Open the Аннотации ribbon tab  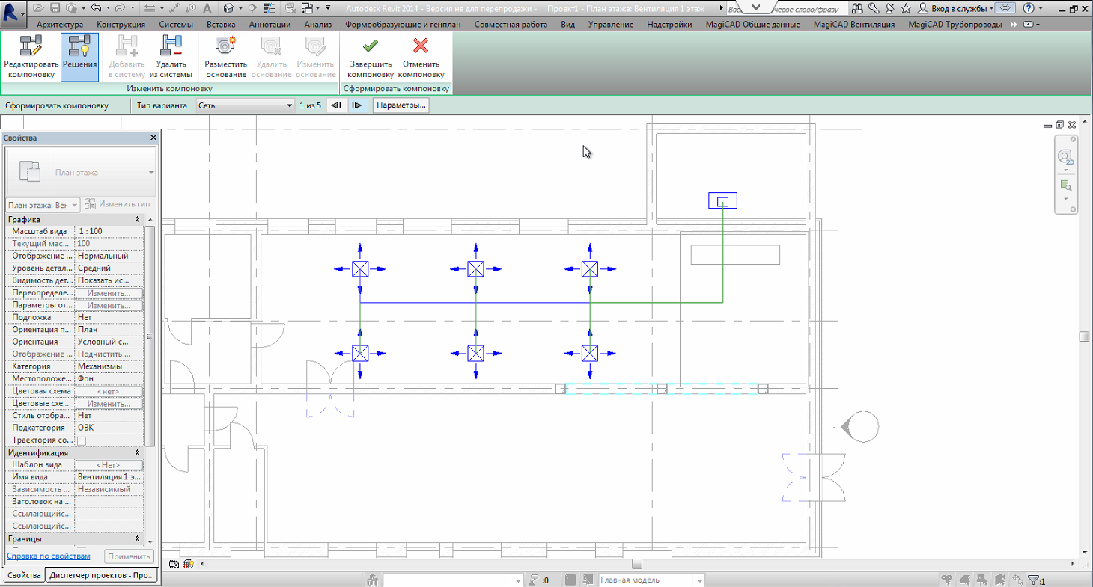[x=270, y=24]
